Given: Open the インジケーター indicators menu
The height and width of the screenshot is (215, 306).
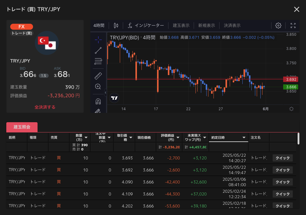Looking at the screenshot, I should (146, 26).
